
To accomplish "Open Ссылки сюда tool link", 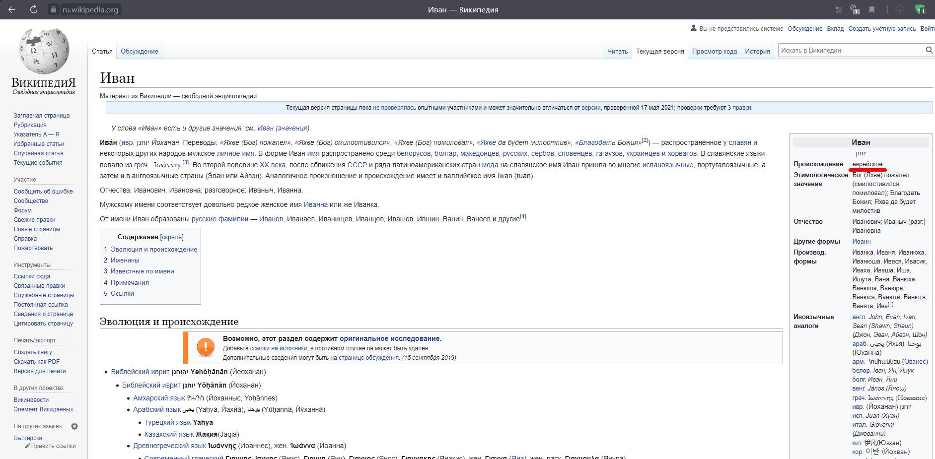I will click(32, 276).
